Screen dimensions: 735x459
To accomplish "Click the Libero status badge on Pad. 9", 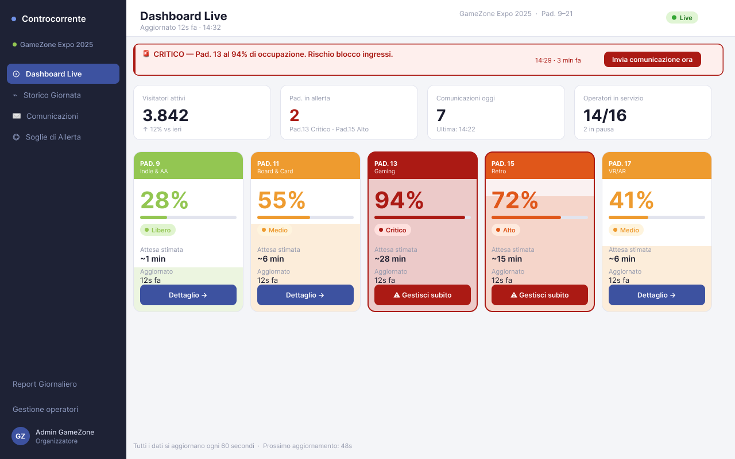I will click(158, 230).
